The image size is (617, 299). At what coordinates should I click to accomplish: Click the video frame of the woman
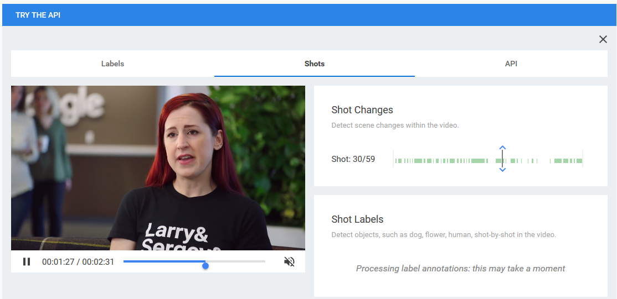point(158,168)
